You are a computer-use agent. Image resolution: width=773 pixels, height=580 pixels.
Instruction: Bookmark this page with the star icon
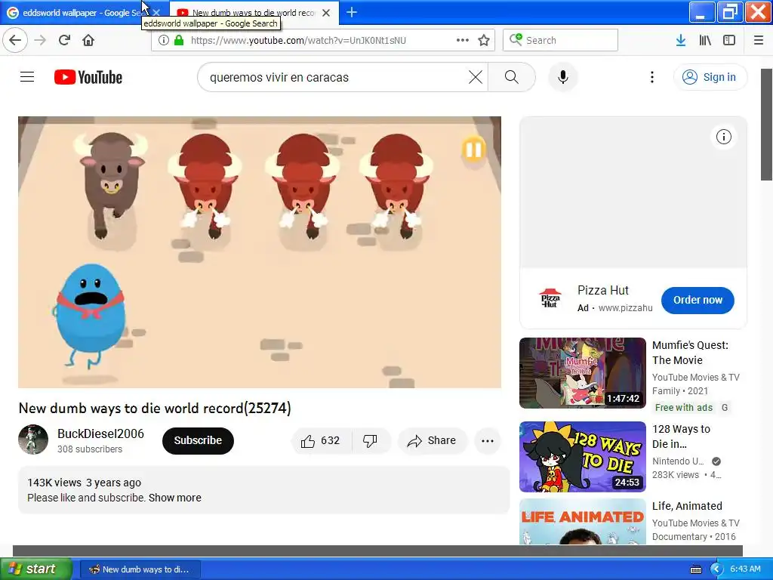coord(484,40)
